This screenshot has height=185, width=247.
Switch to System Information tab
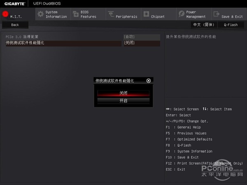[53, 14]
